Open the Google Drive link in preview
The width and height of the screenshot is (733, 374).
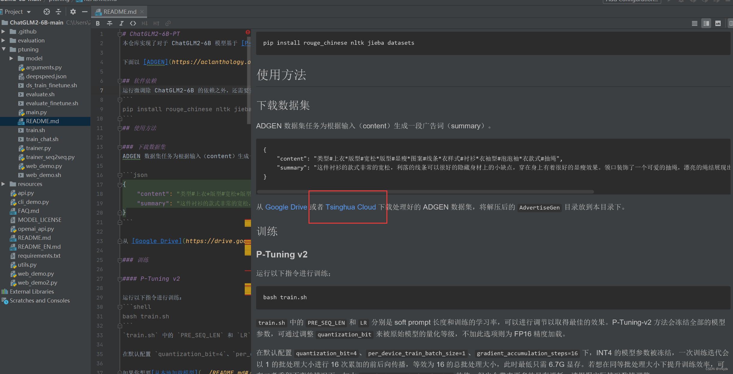pyautogui.click(x=286, y=207)
